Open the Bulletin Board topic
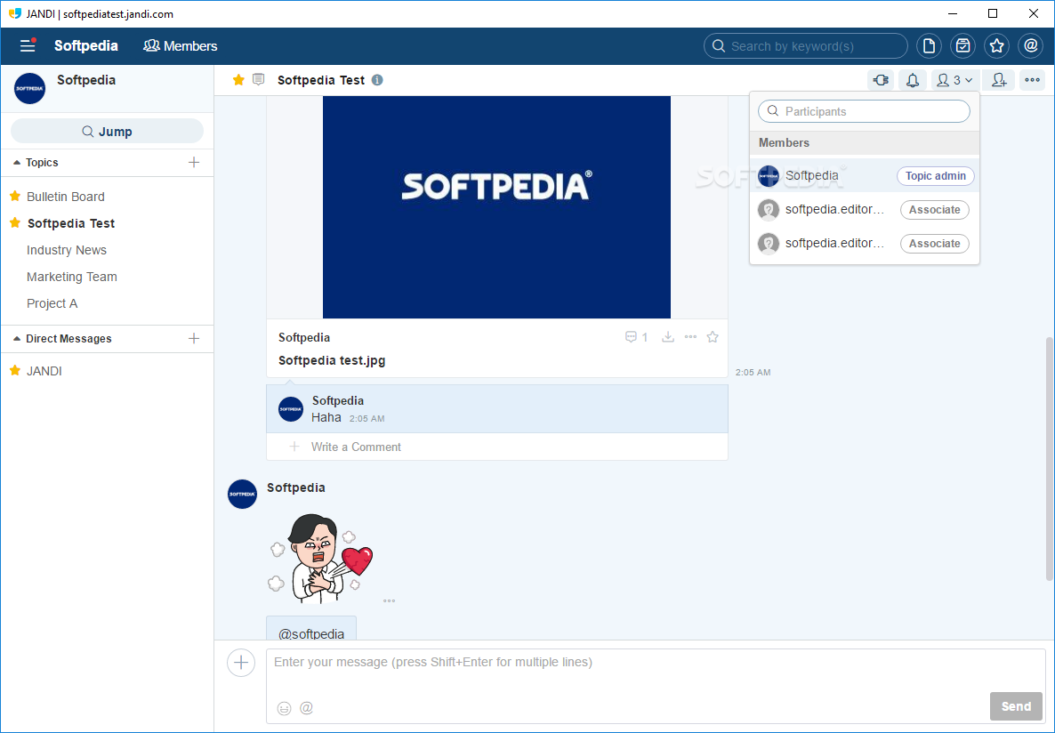1055x733 pixels. click(65, 197)
